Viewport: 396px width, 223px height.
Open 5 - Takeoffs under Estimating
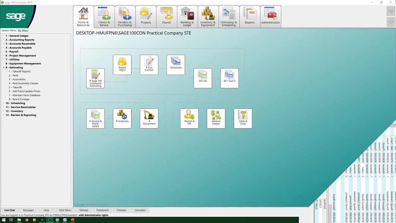(15, 87)
